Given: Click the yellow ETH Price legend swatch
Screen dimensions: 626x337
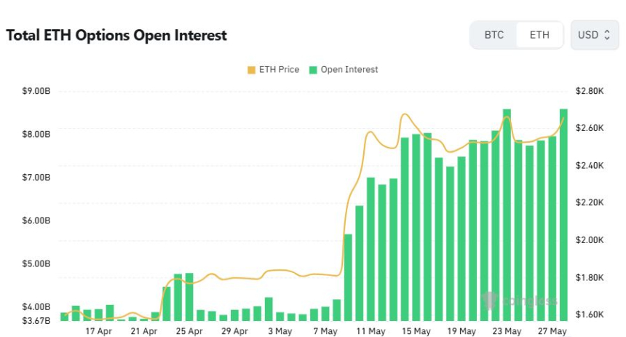Looking at the screenshot, I should 251,71.
